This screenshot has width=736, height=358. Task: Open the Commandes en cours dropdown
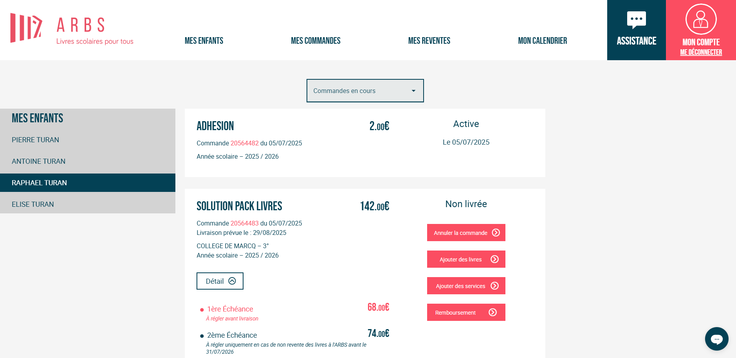365,91
